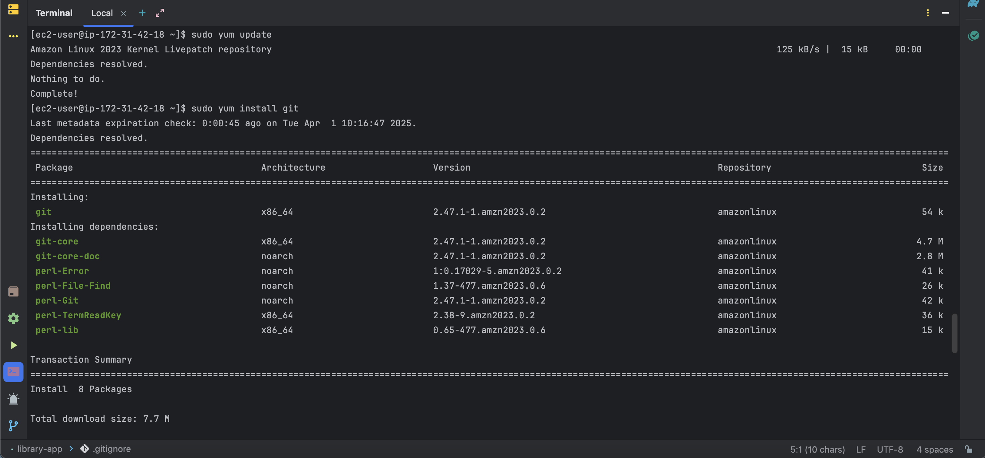This screenshot has width=985, height=458.
Task: Open the Build tool window icon
Action: coord(13,291)
